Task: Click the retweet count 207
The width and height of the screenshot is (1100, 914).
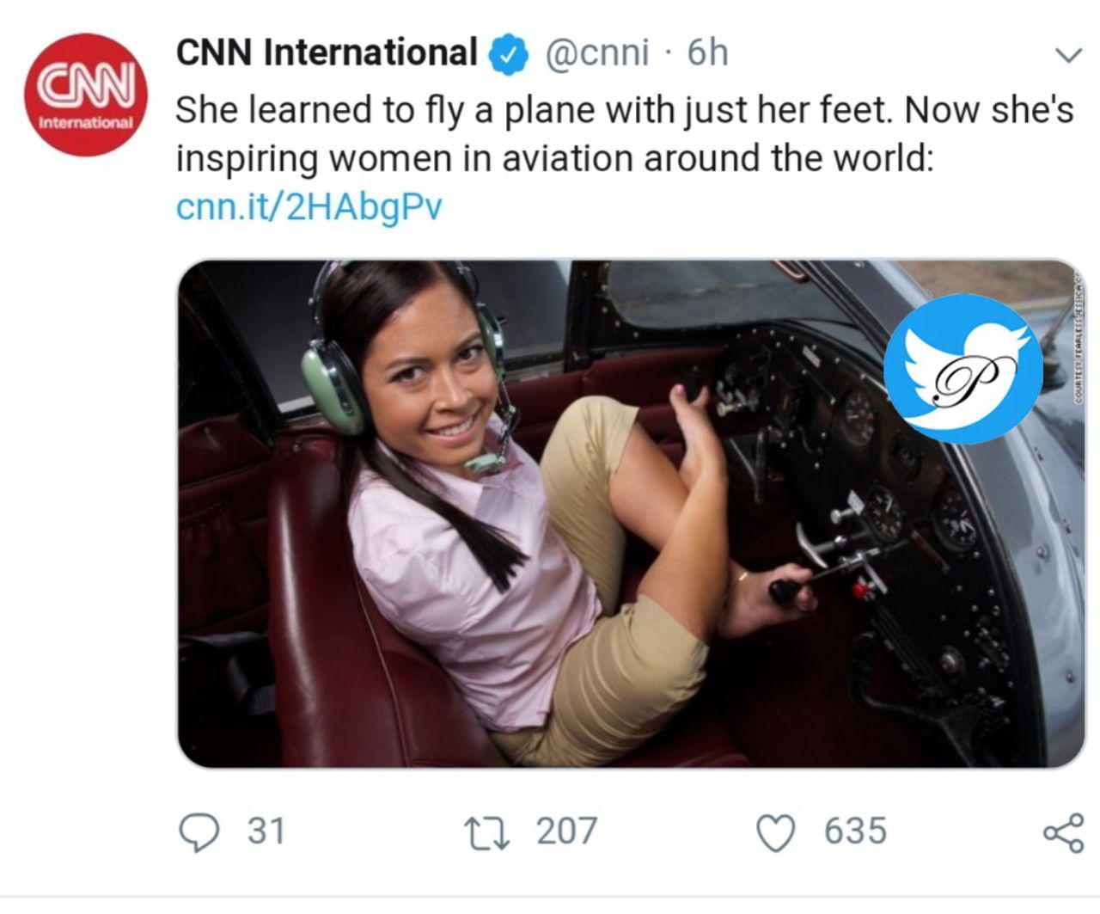Action: pos(566,831)
